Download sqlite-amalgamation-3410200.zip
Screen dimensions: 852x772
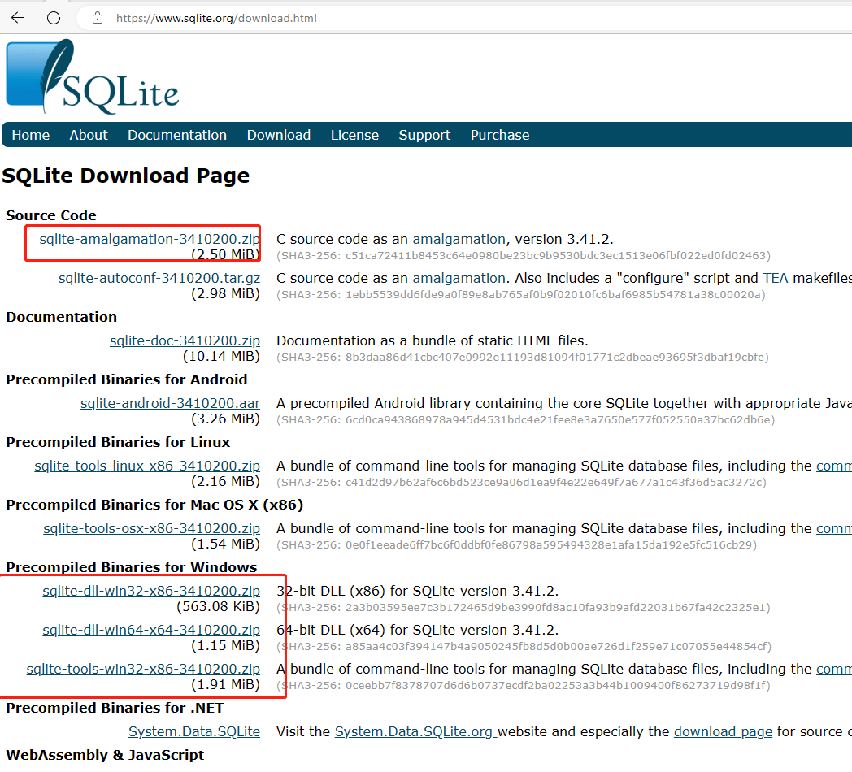coord(150,239)
